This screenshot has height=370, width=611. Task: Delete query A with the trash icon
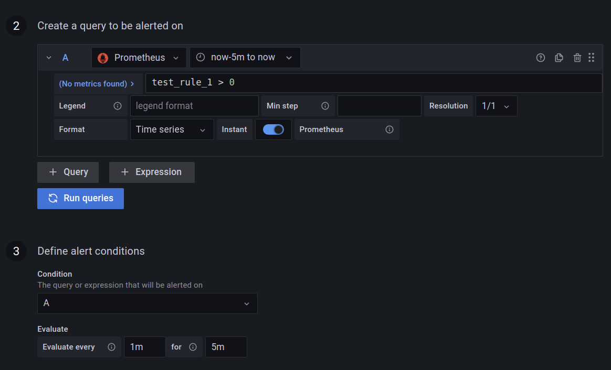[577, 58]
